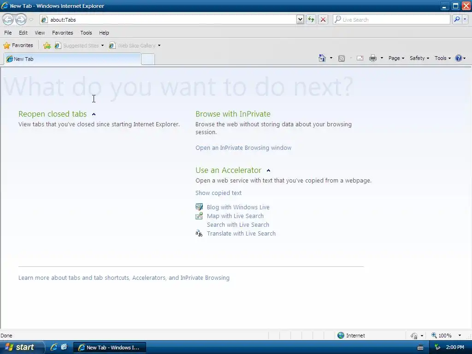Click the Show copied text link
This screenshot has height=354, width=472.
218,193
